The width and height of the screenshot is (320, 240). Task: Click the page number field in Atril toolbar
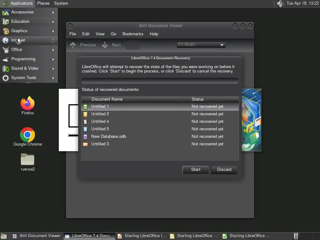point(132,45)
